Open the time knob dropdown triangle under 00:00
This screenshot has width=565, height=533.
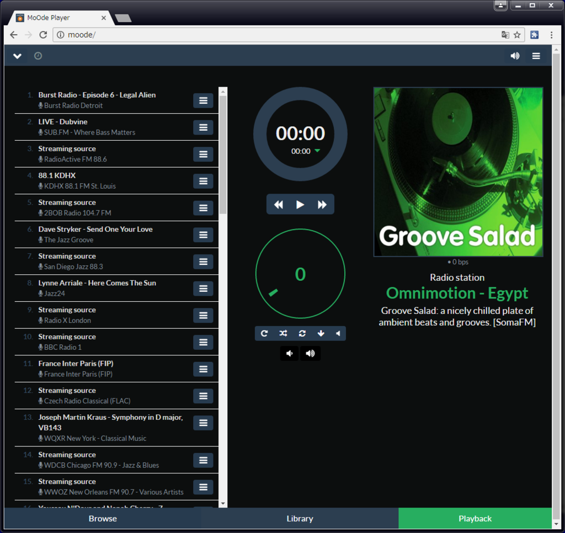[317, 150]
